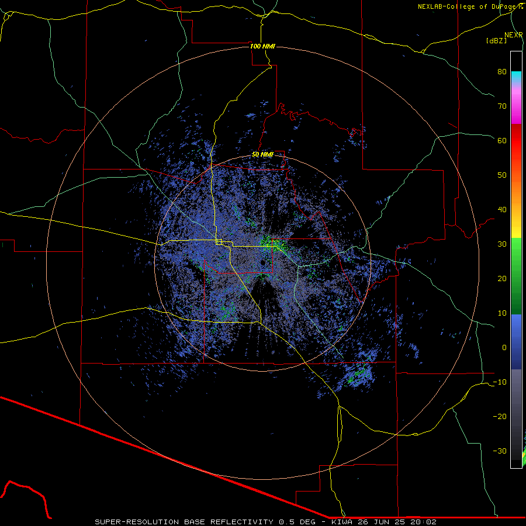Click the 26 JUN 25 20:02 timestamp
Screen dimensions: 526x526
(397, 522)
